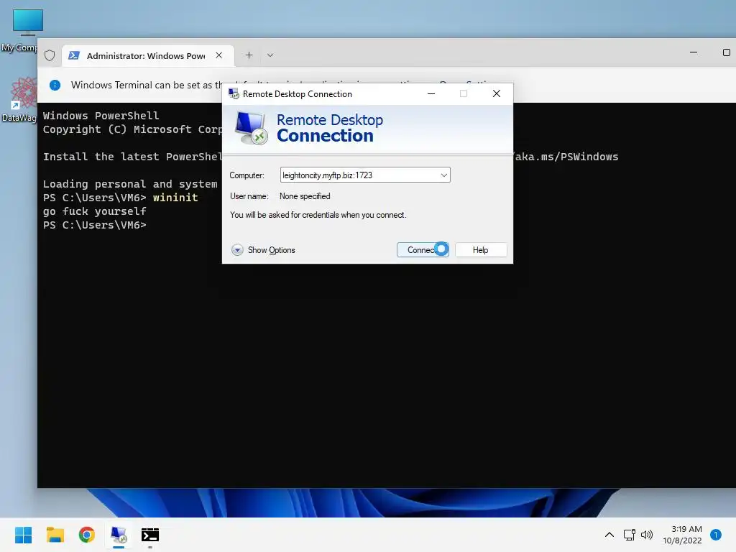Show hidden icons in system tray
This screenshot has width=736, height=552.
609,535
